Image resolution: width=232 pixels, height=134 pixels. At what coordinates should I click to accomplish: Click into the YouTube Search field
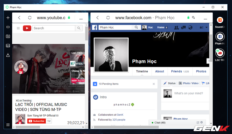[x=54, y=28]
